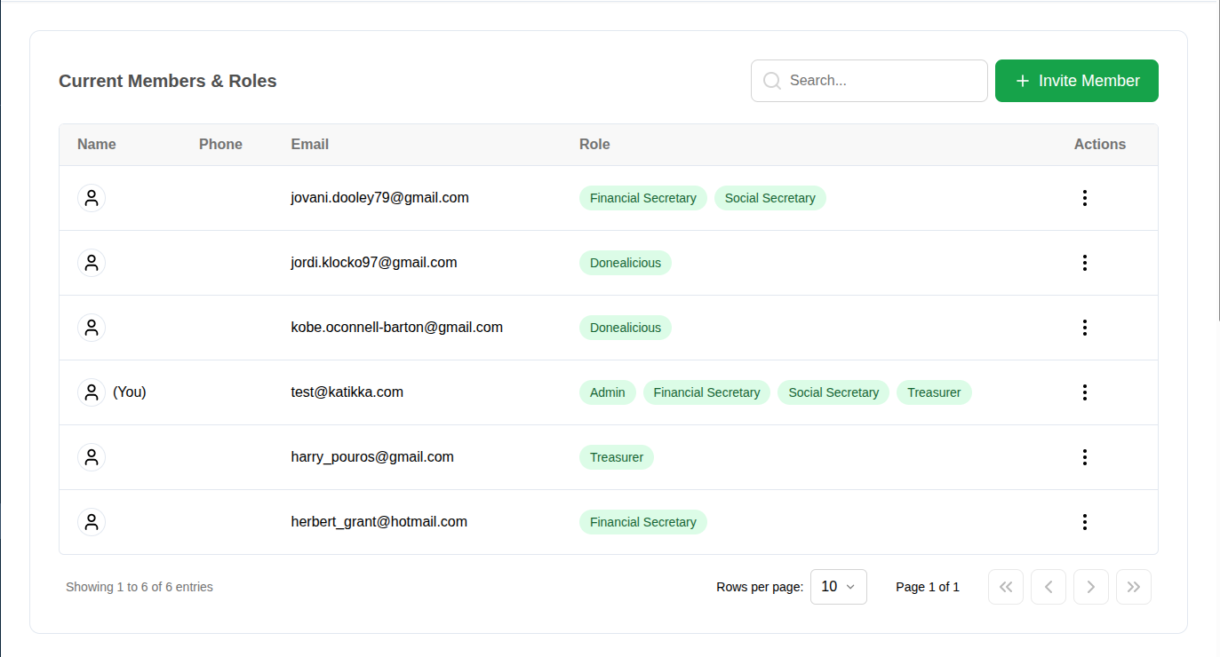This screenshot has height=657, width=1220.
Task: Click the harry_pouros@gmail.com email
Action: (x=372, y=457)
